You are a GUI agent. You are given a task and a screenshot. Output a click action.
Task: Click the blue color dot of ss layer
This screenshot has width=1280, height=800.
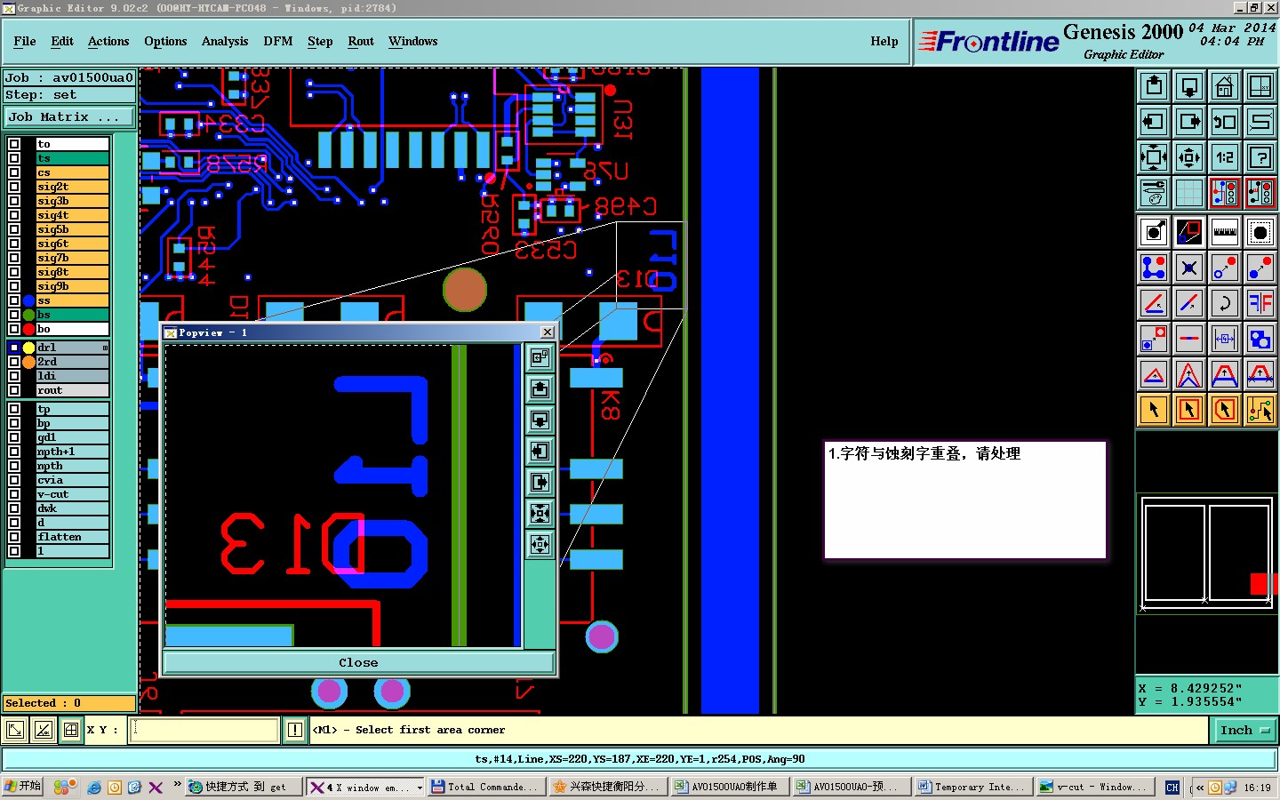coord(29,300)
